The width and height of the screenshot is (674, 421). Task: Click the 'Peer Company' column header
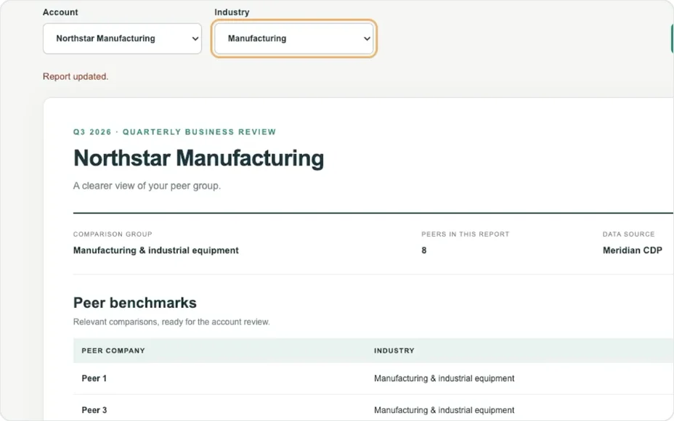[x=113, y=351]
